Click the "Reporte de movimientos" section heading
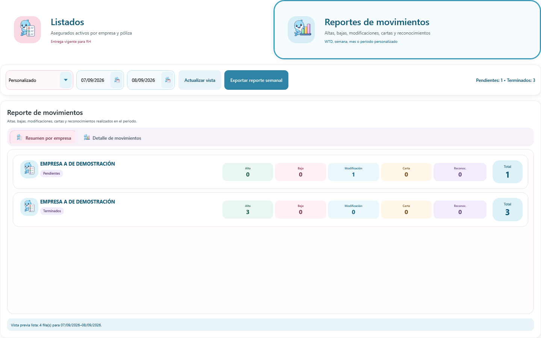Image resolution: width=541 pixels, height=338 pixels. point(45,113)
